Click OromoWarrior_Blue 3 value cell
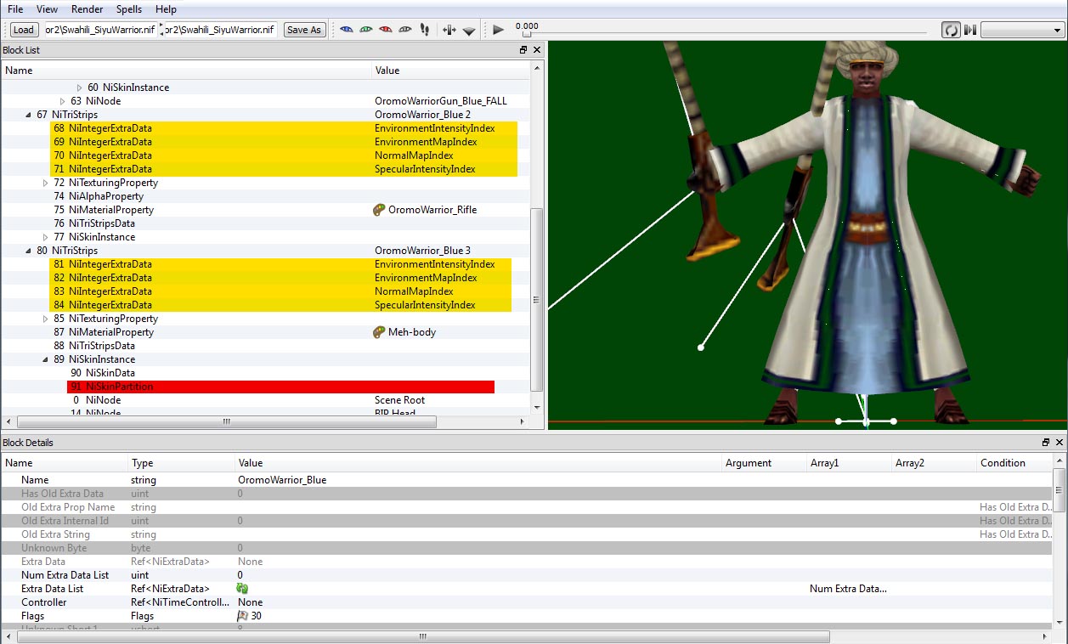1068x644 pixels. point(450,251)
